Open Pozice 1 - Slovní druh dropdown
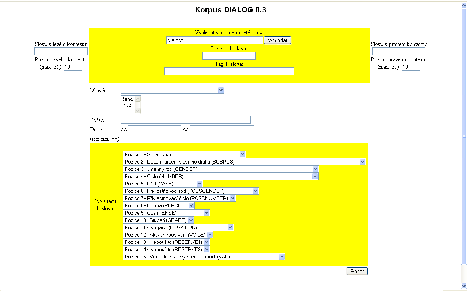467x292 pixels. [184, 154]
